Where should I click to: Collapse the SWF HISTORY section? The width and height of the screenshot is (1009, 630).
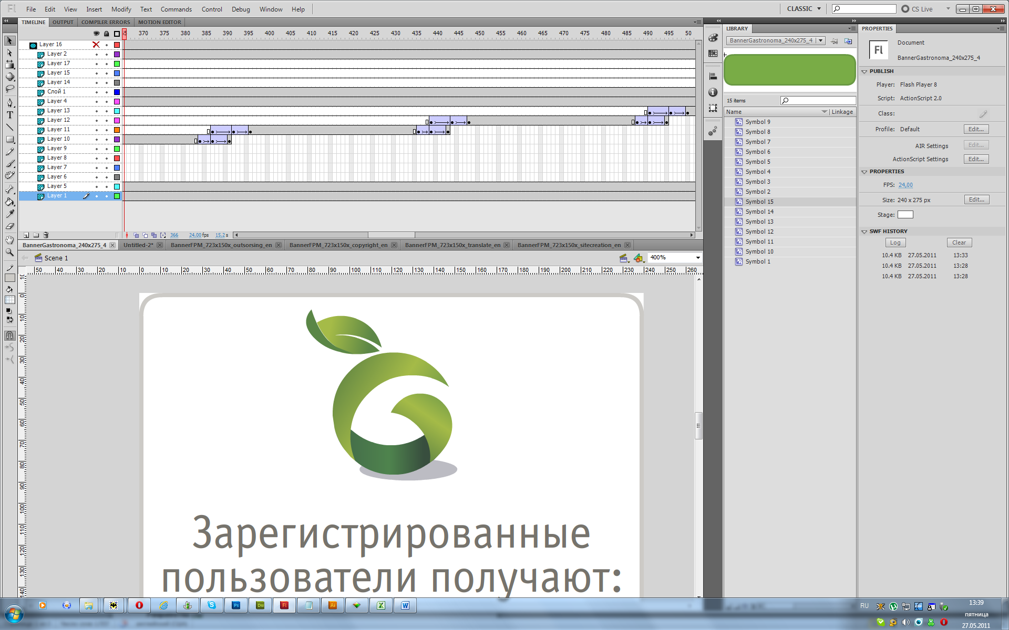(864, 232)
